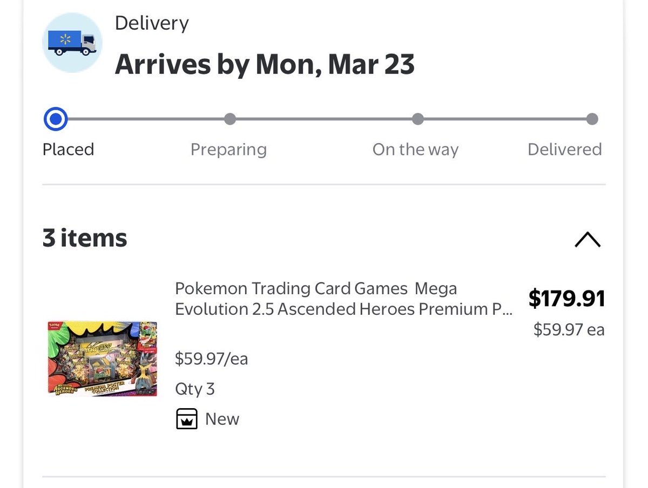Click the $59.97/ea unit price text
Screen dimensions: 648x488
(x=211, y=358)
